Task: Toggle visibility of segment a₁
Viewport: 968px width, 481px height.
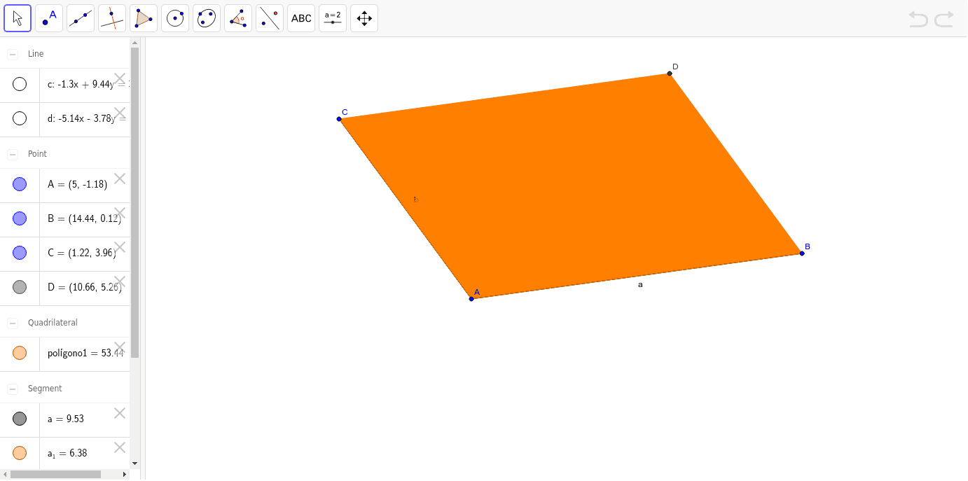Action: (x=20, y=453)
